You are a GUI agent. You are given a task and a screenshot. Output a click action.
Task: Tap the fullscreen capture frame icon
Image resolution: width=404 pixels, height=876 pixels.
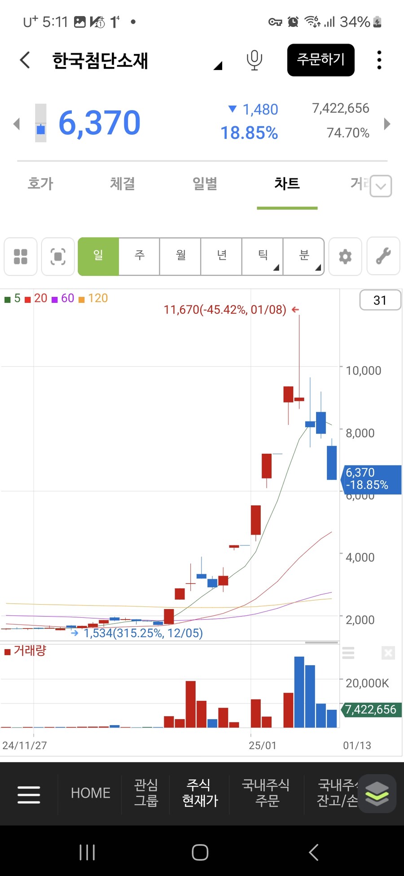point(58,257)
